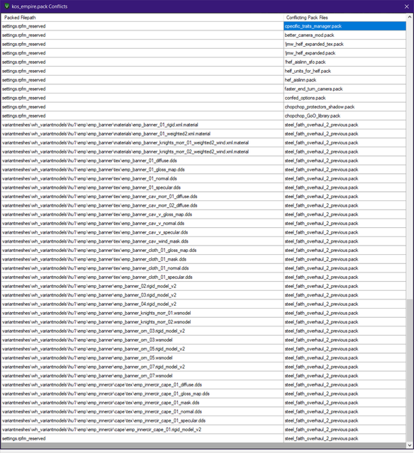Select the !jmw_helf_expanded.pack cell

tap(345, 53)
